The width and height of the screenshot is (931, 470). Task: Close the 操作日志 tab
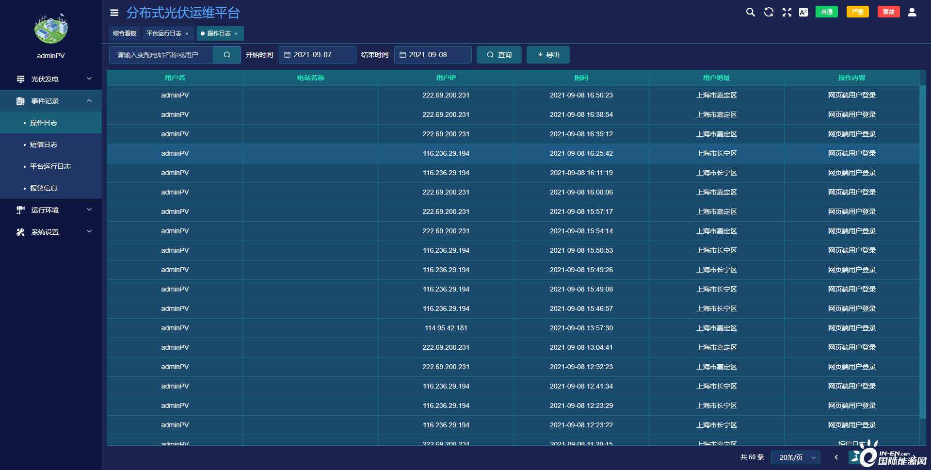tap(236, 33)
